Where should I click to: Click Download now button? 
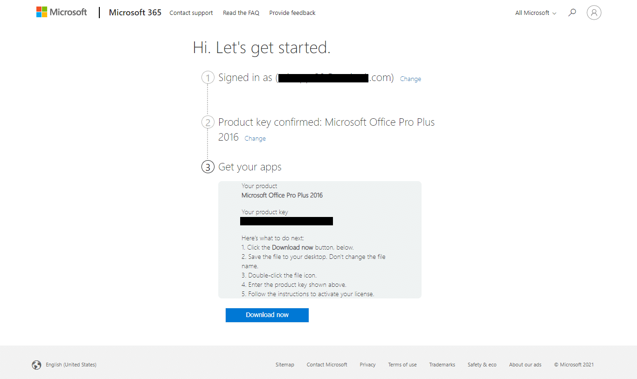pos(267,315)
